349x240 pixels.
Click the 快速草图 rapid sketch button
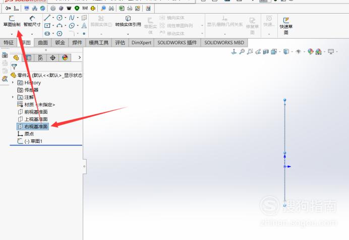tap(286, 26)
